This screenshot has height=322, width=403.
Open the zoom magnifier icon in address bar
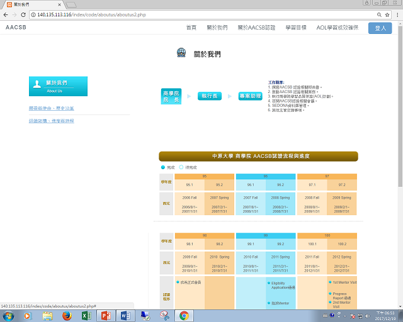[x=379, y=15]
